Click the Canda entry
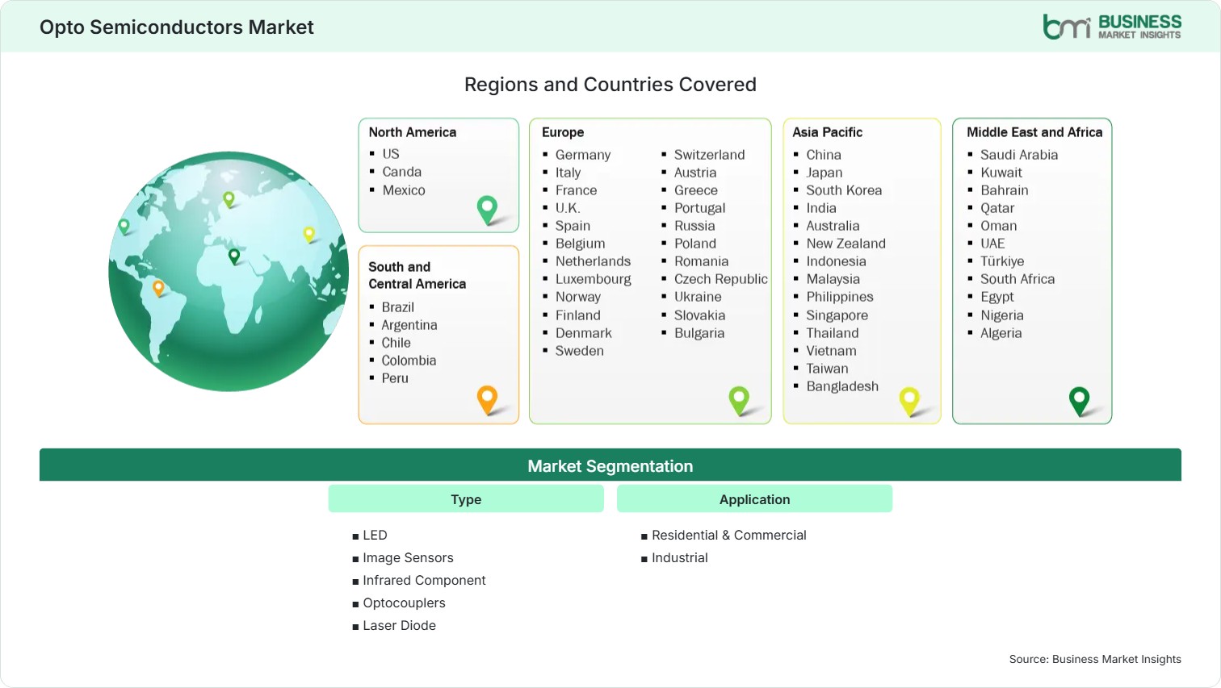Image resolution: width=1221 pixels, height=688 pixels. [402, 172]
